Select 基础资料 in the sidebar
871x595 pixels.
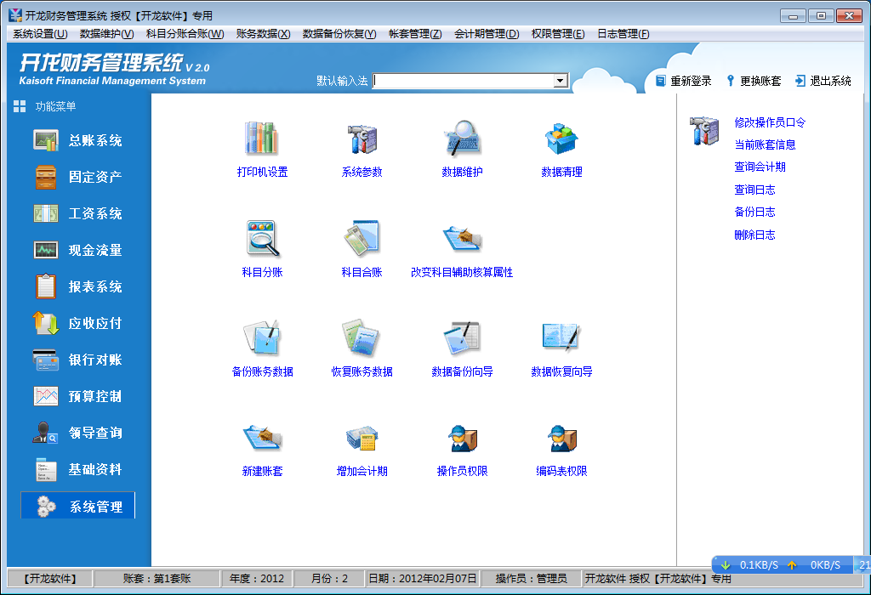[77, 469]
